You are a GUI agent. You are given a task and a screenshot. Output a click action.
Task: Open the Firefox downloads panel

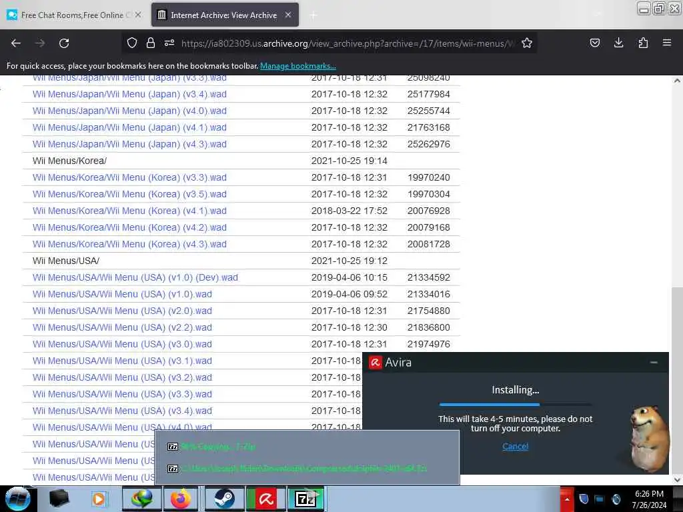(618, 43)
